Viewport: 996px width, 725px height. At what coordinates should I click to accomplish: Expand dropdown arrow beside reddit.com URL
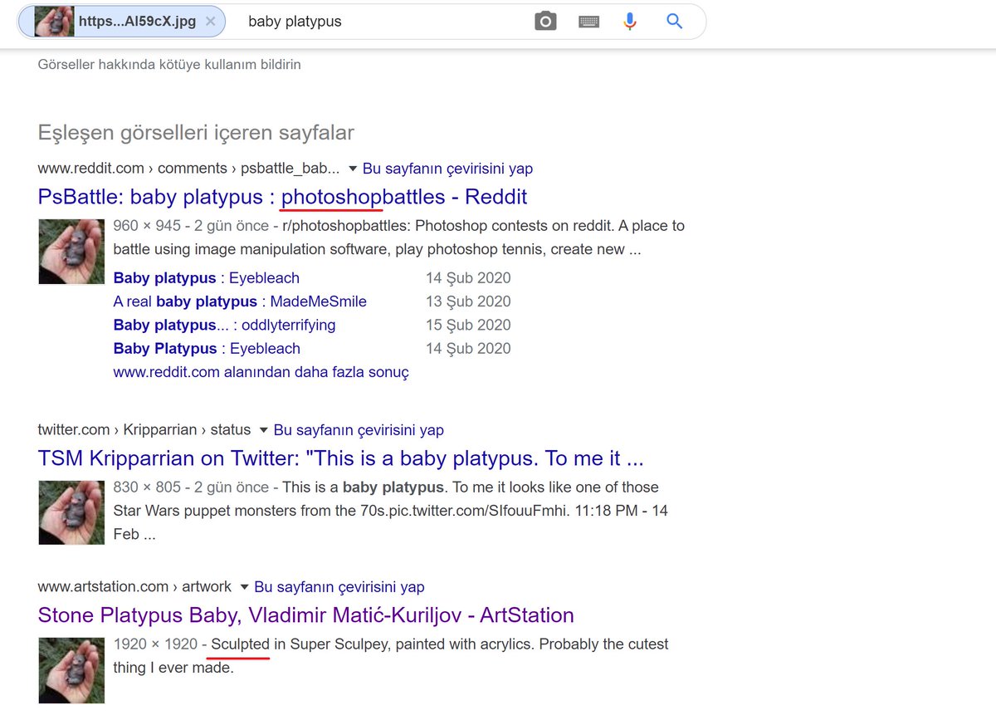[x=353, y=169]
